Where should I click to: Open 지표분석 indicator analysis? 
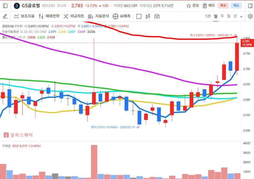98,16
